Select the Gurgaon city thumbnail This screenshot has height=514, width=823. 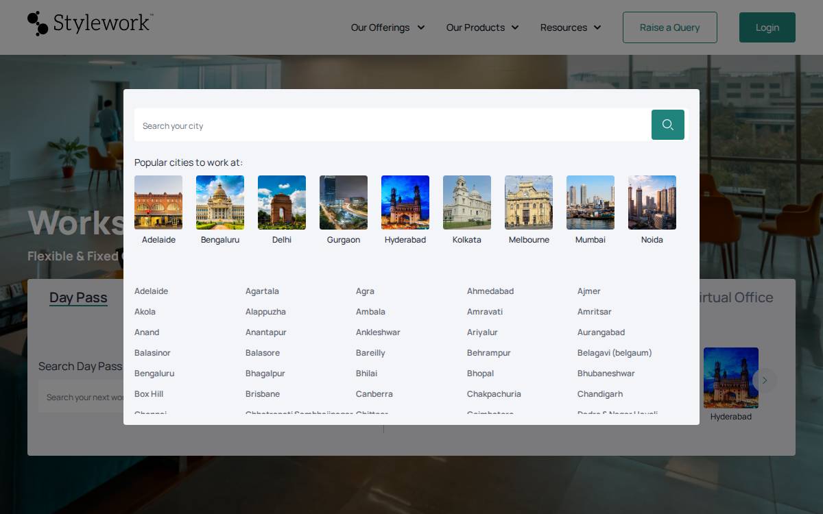pos(344,202)
